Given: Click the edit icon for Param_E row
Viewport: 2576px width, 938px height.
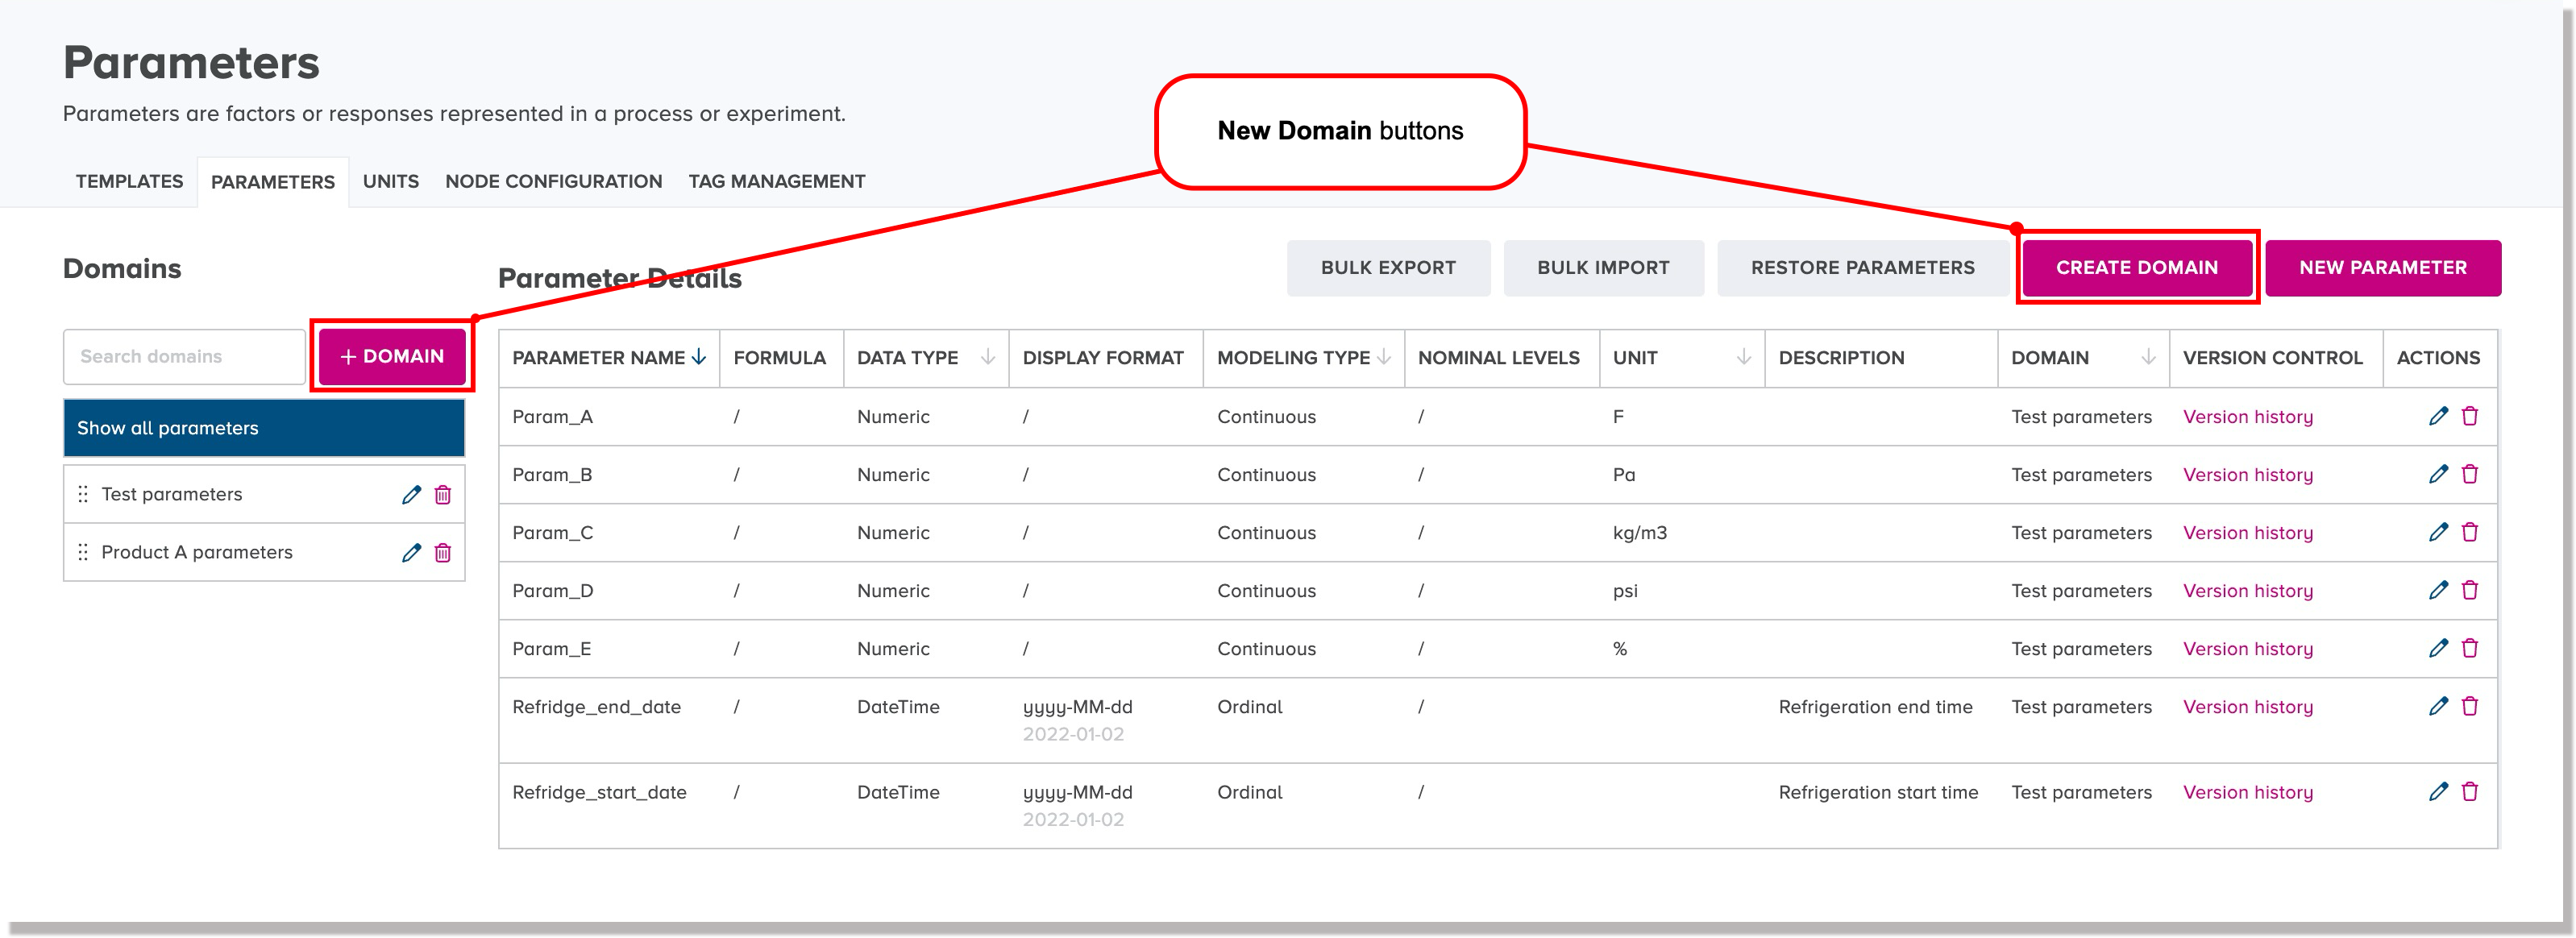Looking at the screenshot, I should (x=2440, y=648).
